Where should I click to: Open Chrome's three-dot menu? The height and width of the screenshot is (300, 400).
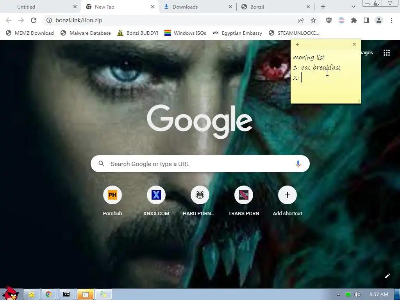point(391,20)
